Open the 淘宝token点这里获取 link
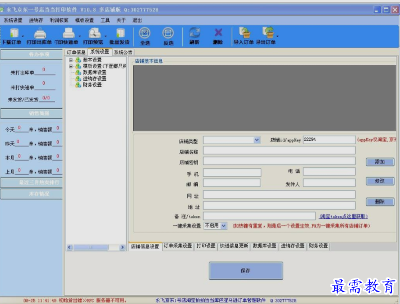Image resolution: width=400 pixels, height=304 pixels. point(343,217)
